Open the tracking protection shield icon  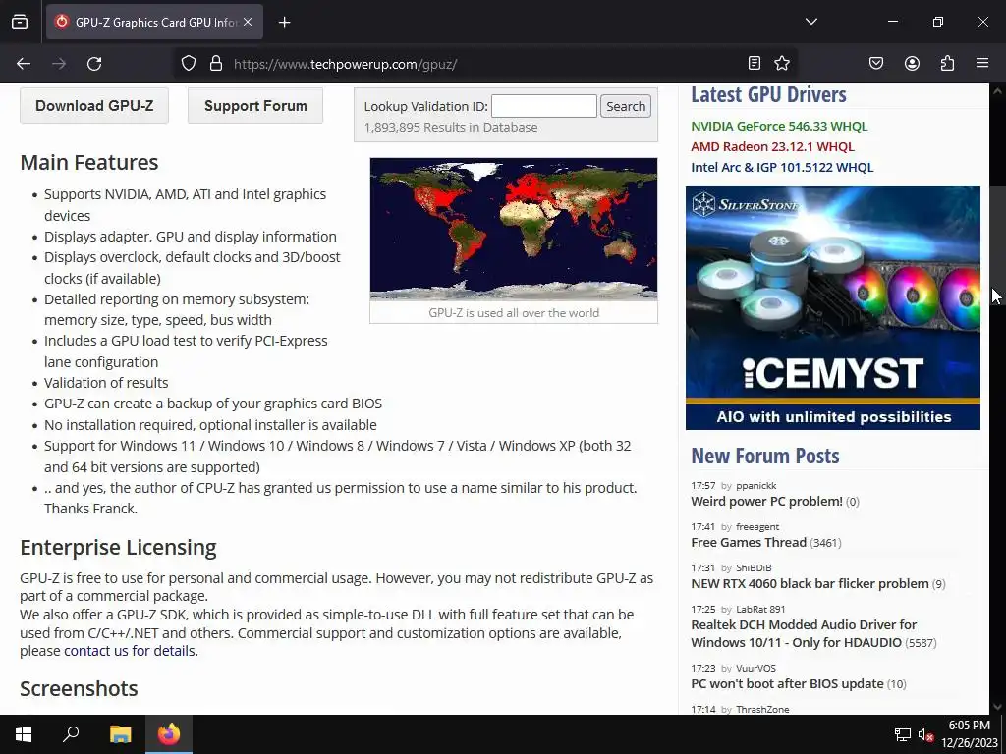click(188, 64)
